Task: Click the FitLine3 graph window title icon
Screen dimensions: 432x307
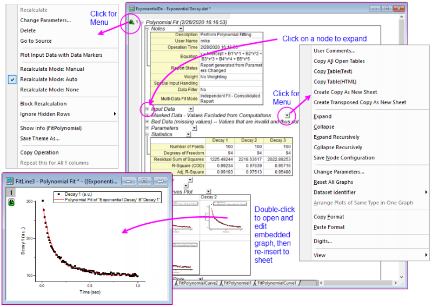Action: (9, 181)
